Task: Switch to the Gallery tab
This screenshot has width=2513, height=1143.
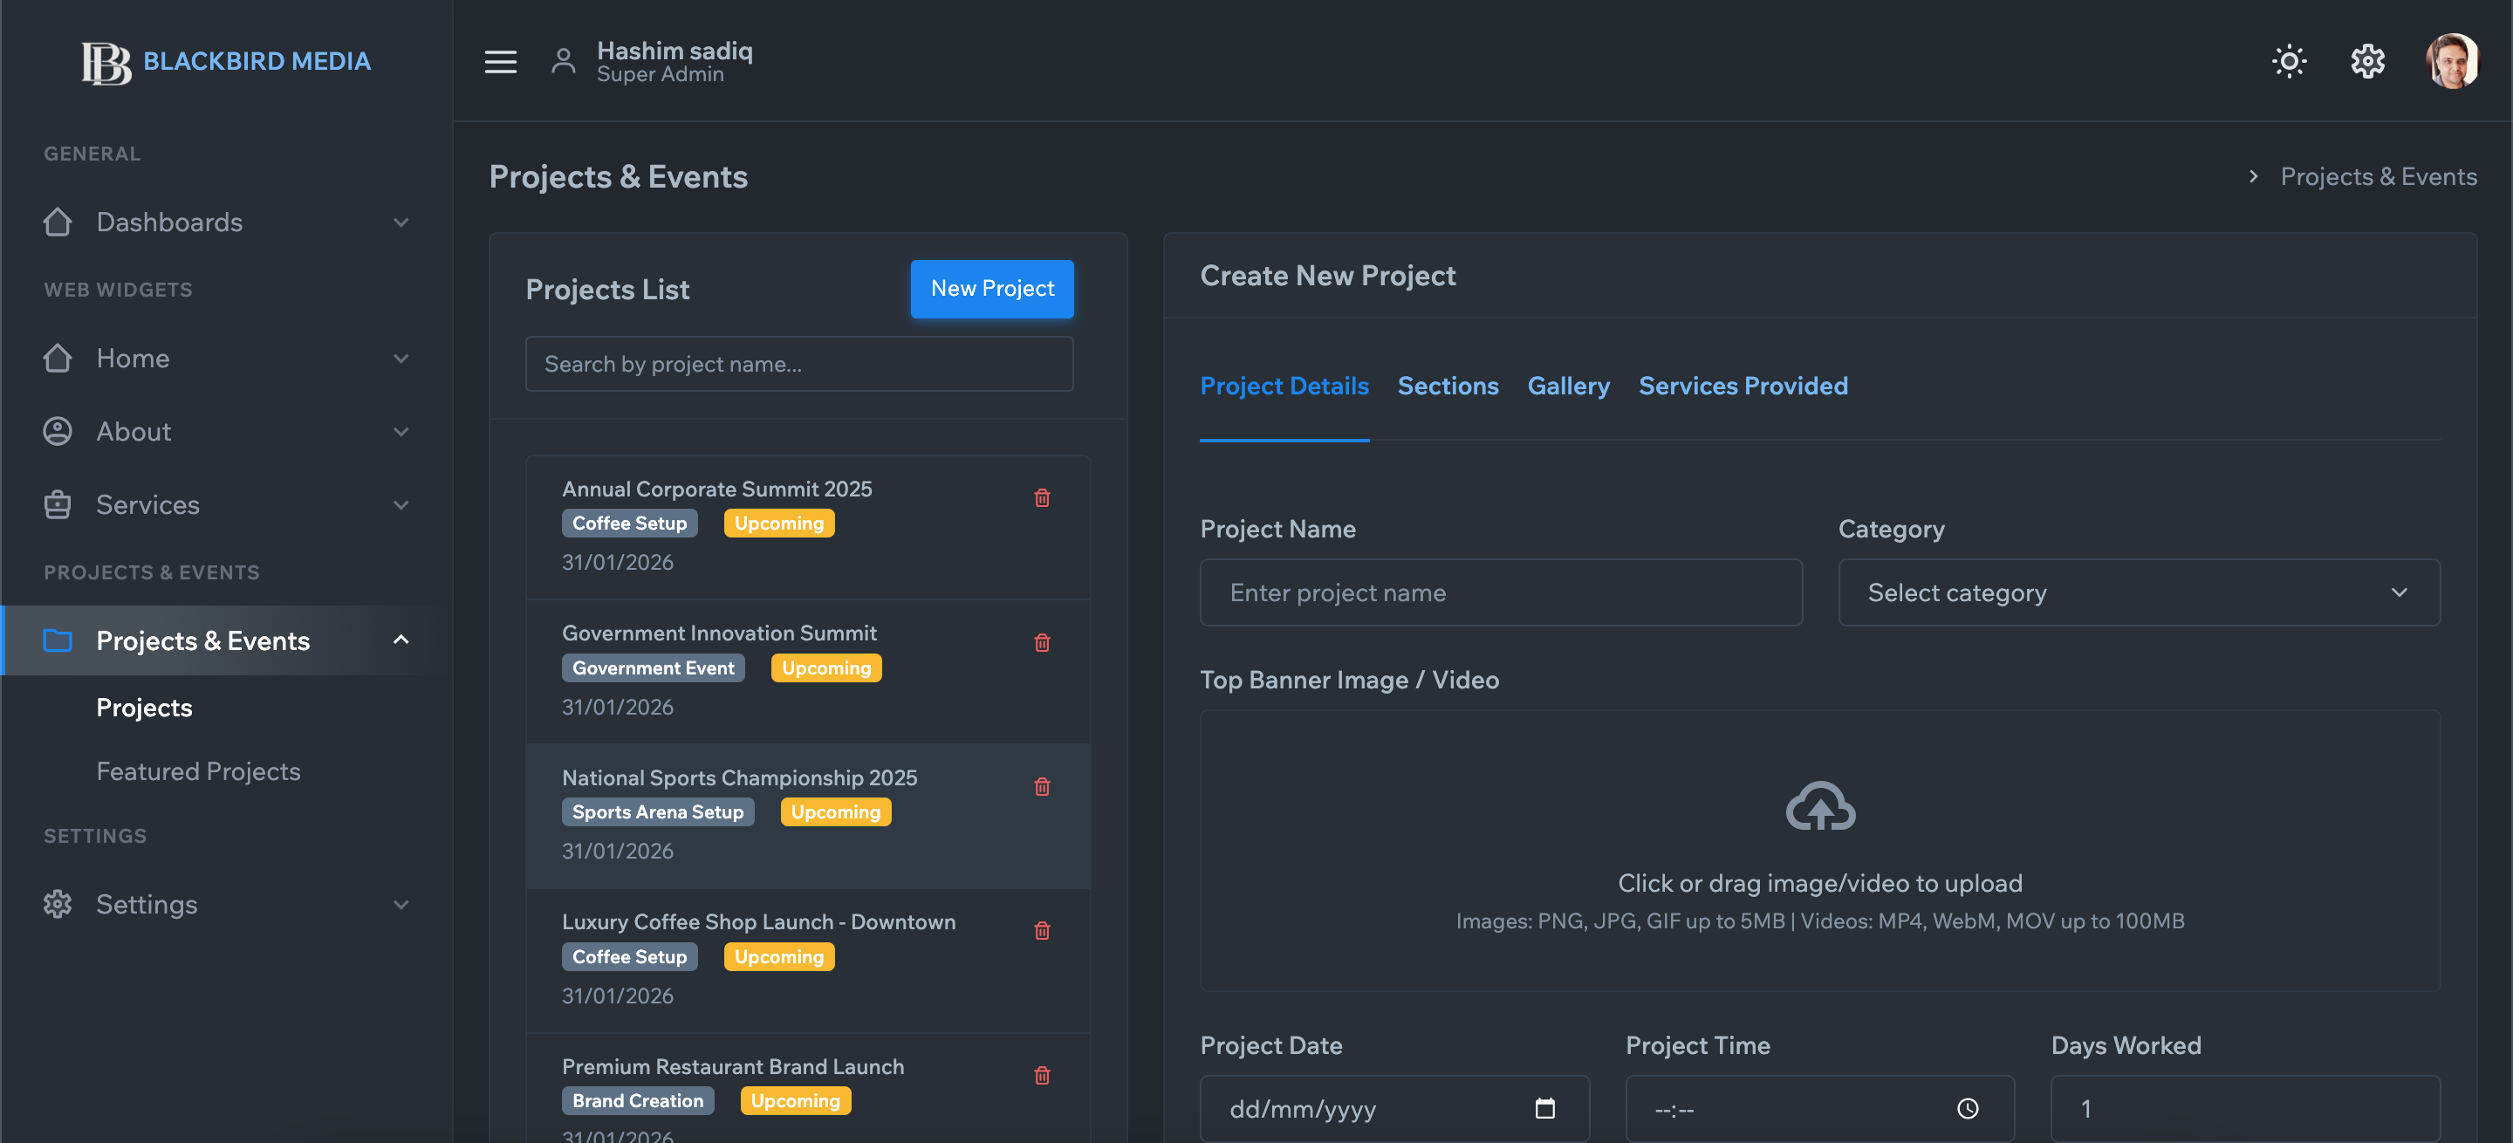Action: tap(1568, 387)
